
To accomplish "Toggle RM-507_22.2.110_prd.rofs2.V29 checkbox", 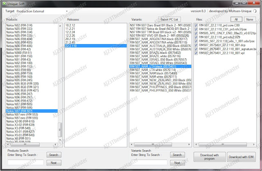I will click(x=196, y=37).
